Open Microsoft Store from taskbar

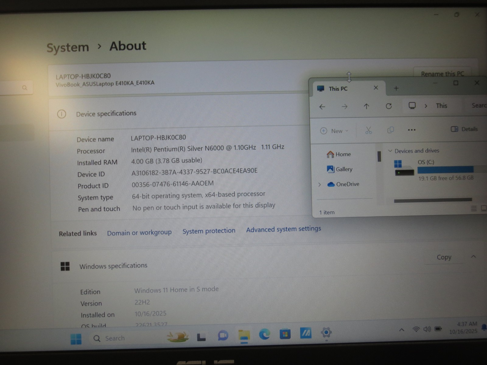(285, 334)
